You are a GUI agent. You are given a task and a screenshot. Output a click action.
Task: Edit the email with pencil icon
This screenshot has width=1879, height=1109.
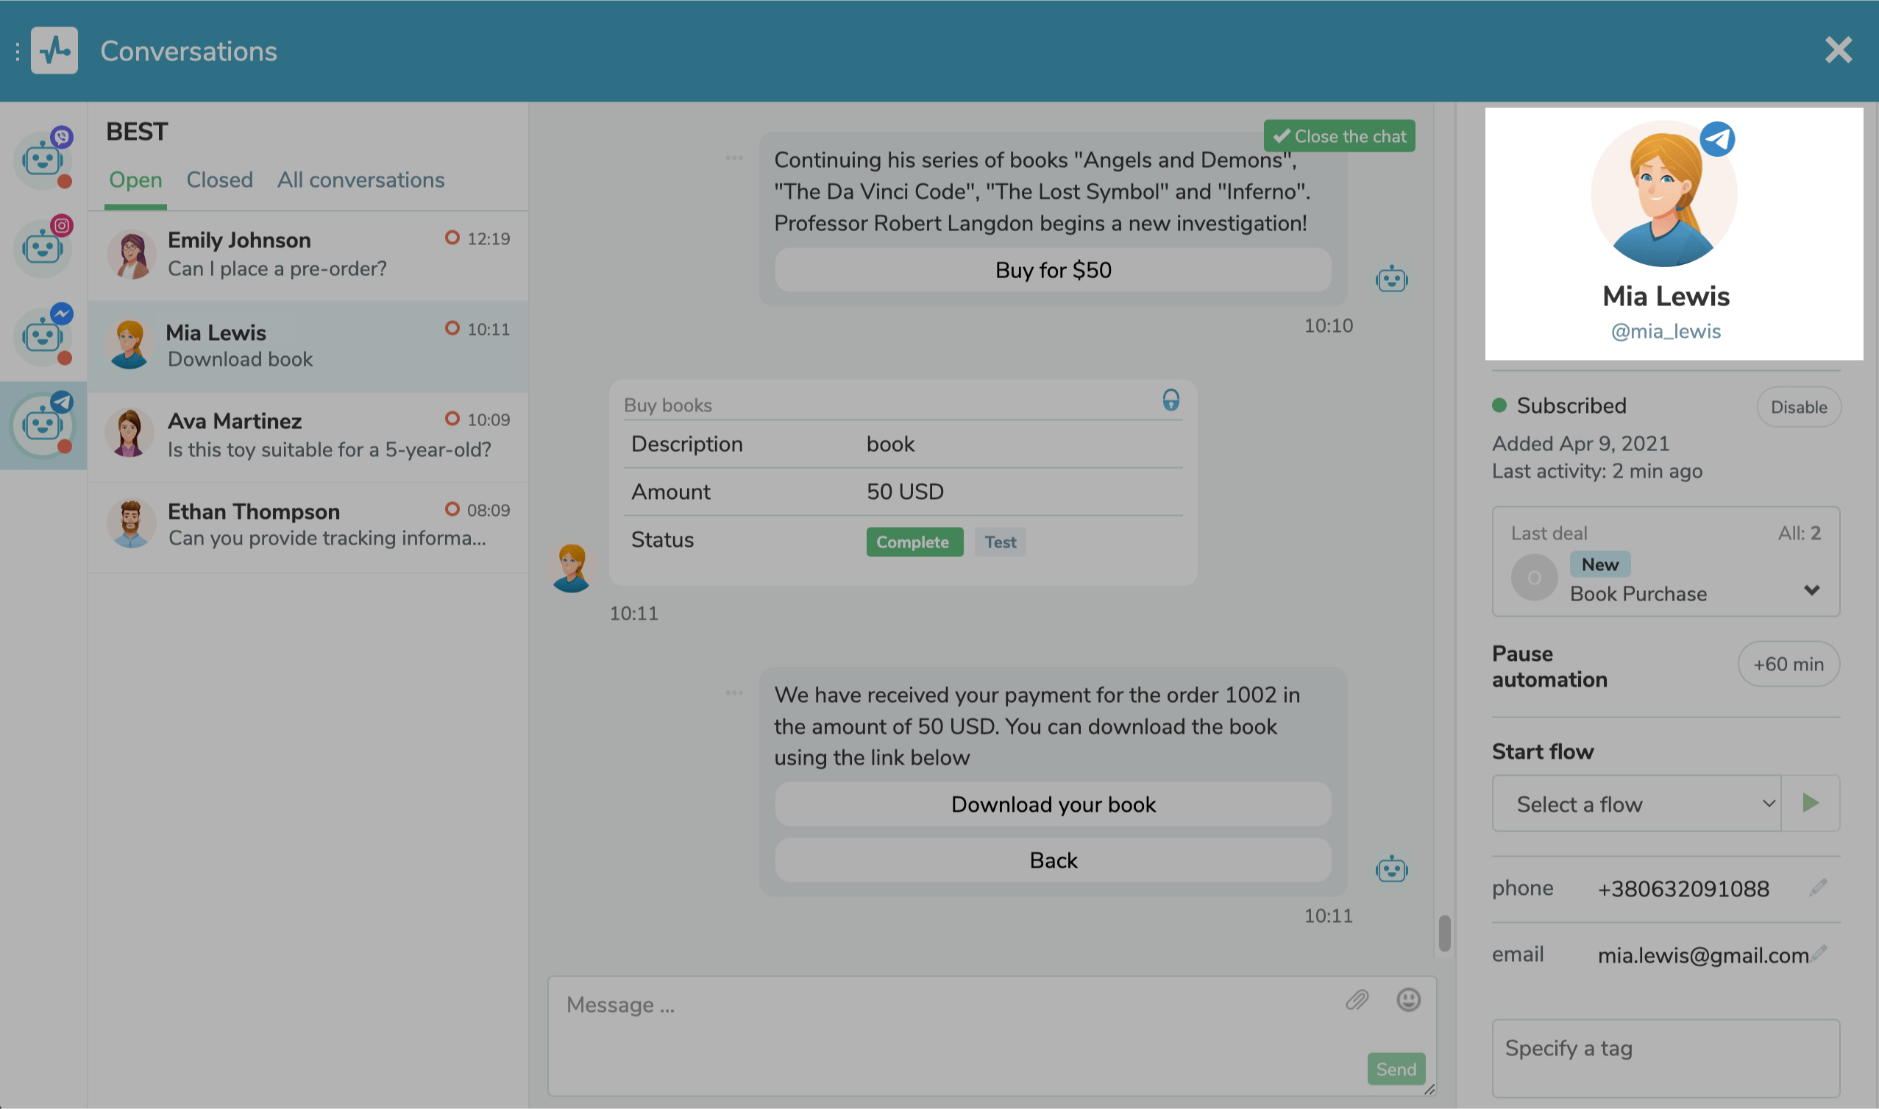[x=1820, y=953]
